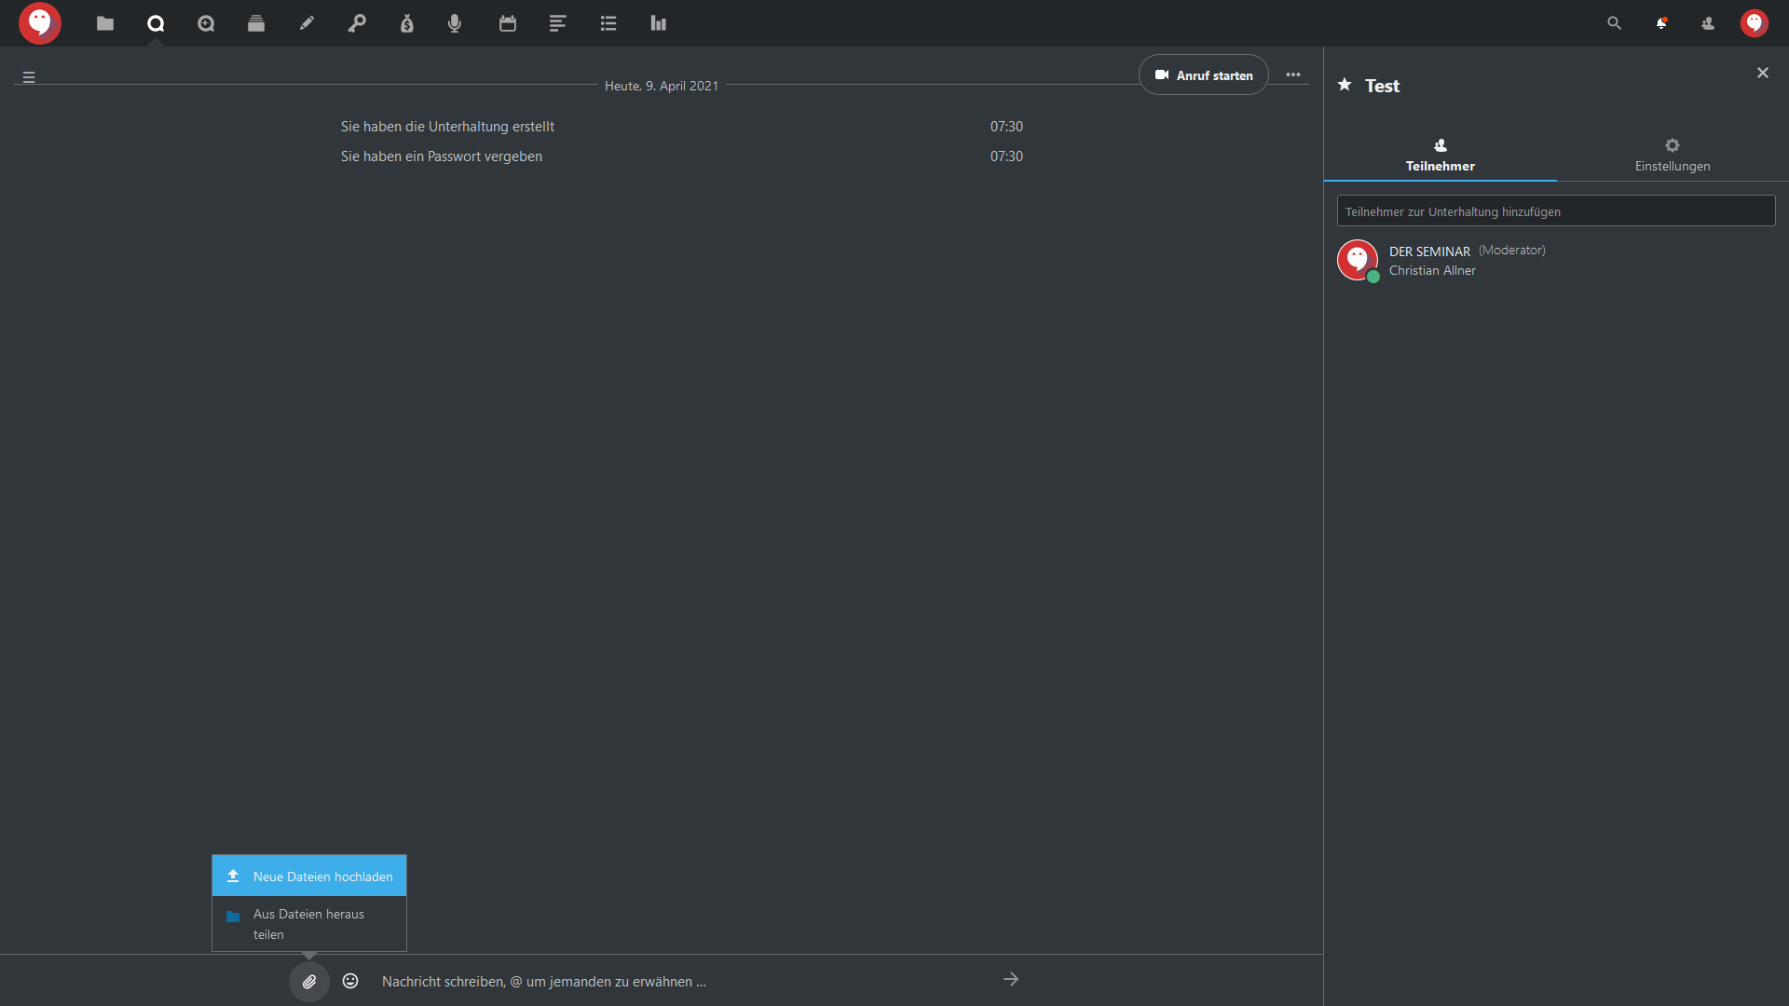Open the contacts menu icon

[x=1708, y=23]
